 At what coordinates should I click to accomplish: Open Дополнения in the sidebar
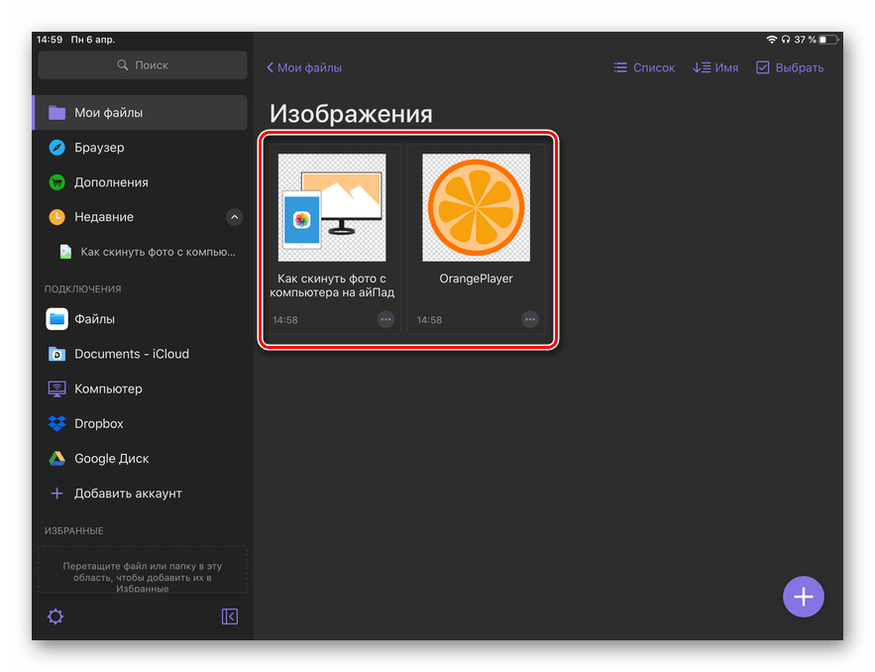pyautogui.click(x=111, y=182)
